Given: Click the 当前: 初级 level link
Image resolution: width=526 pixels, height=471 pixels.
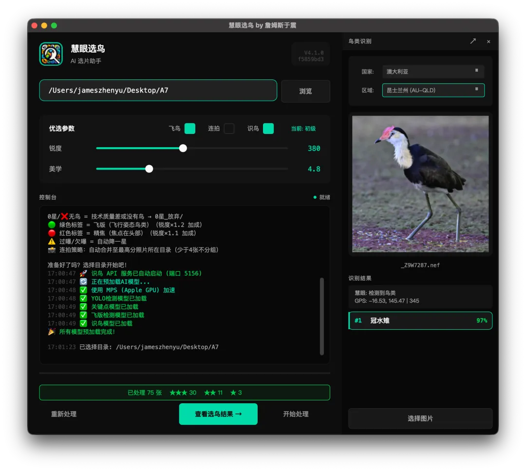Looking at the screenshot, I should tap(303, 129).
